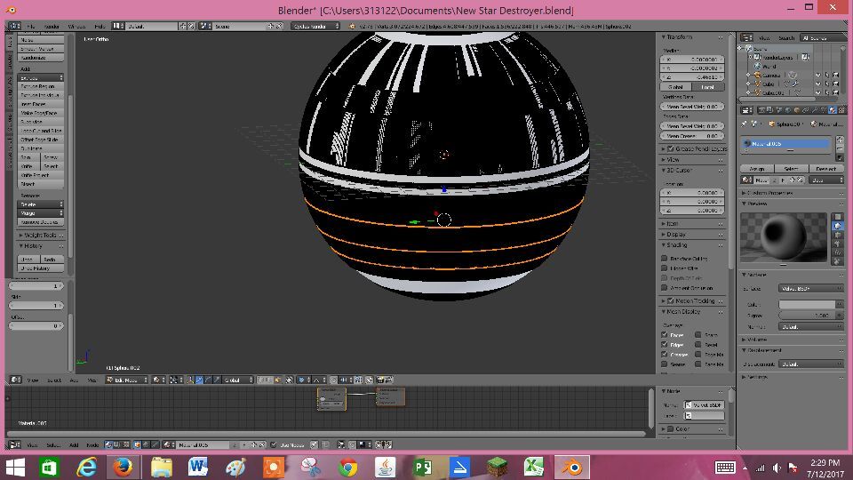Open Node menu in node editor header

(x=92, y=444)
